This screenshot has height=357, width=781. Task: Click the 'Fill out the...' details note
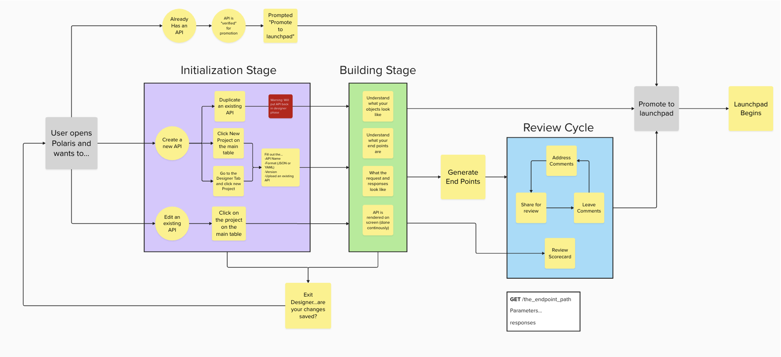(x=280, y=167)
